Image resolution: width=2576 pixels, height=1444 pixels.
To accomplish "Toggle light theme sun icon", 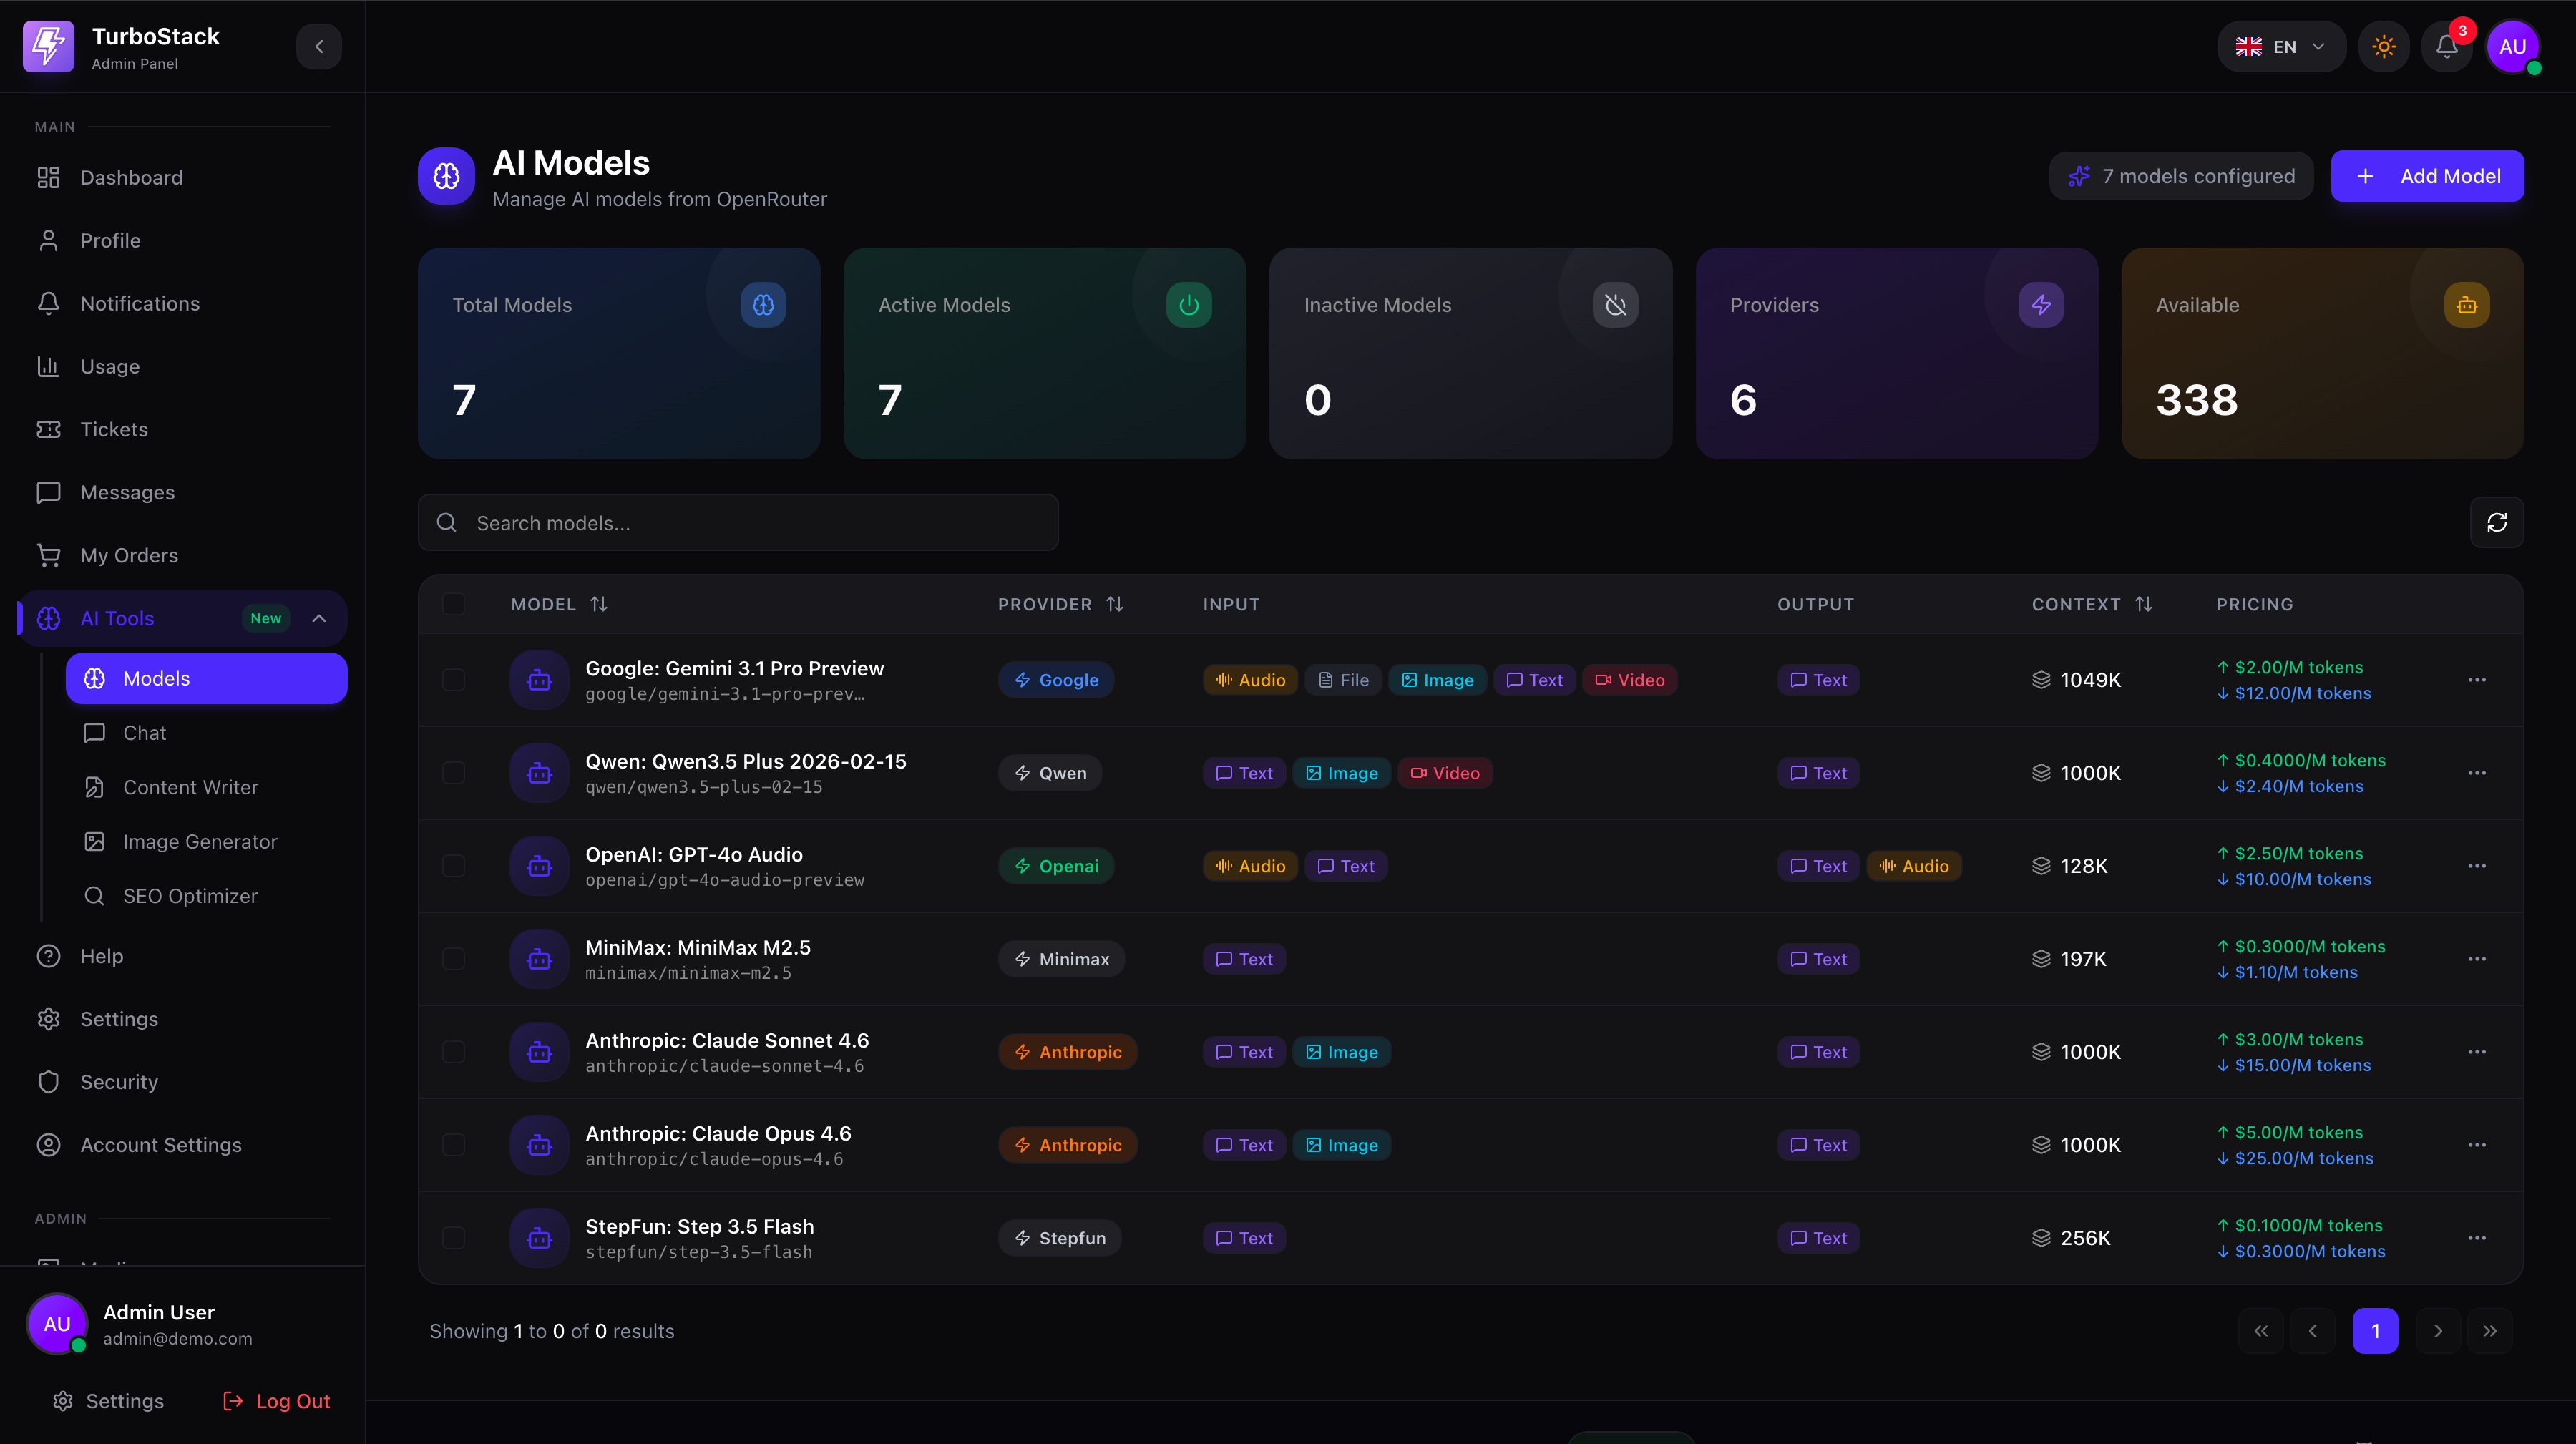I will (2383, 47).
